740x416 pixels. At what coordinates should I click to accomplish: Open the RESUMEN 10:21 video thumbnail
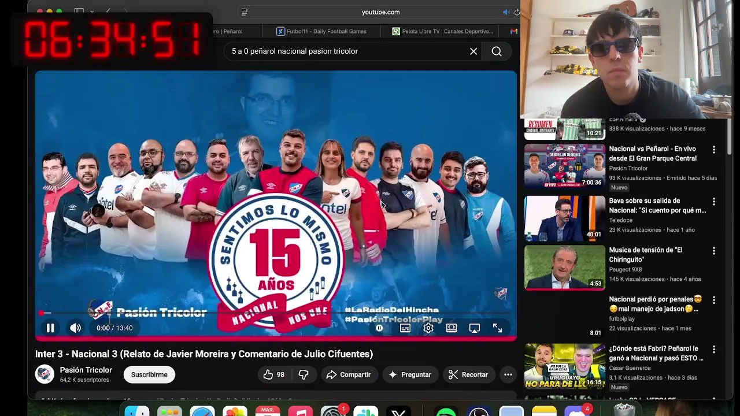(565, 129)
